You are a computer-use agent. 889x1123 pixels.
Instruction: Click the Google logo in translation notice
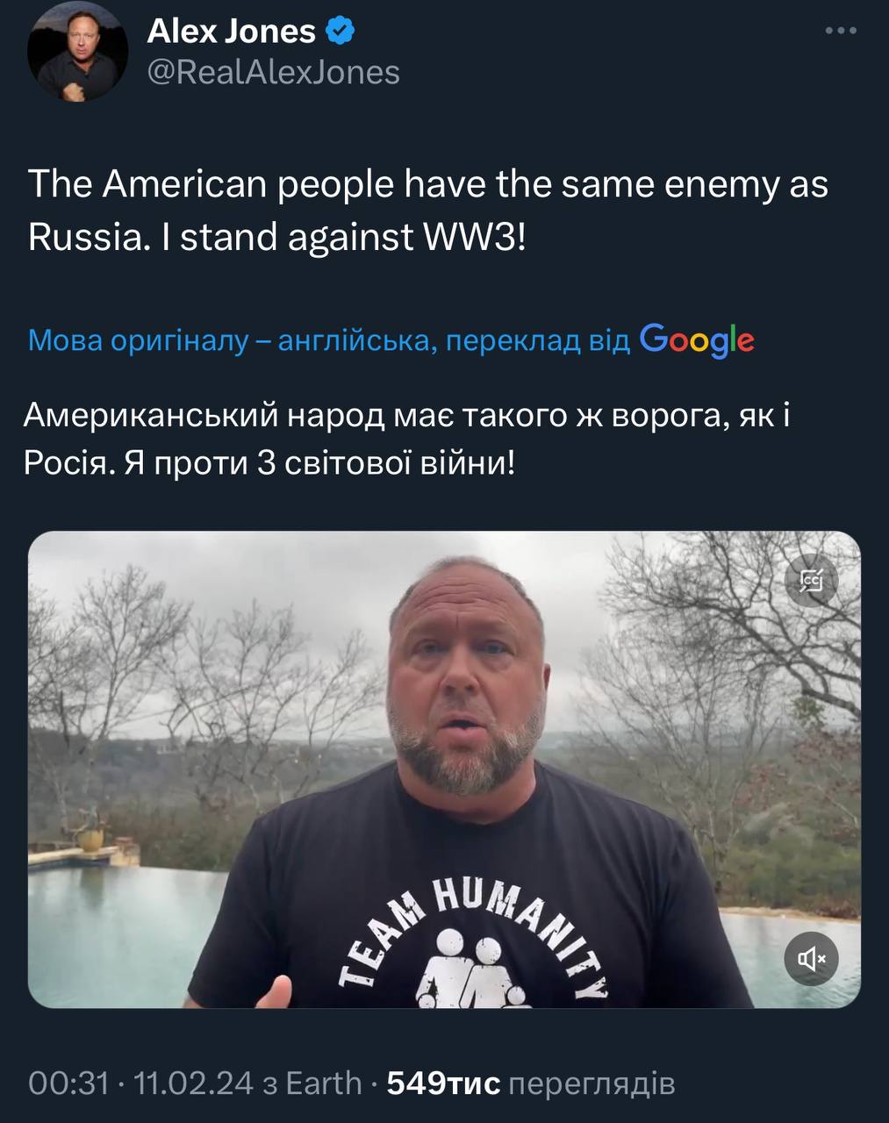coord(697,340)
